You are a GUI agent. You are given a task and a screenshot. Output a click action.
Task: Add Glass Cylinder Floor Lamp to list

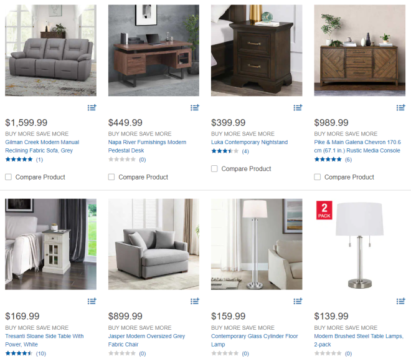tap(298, 301)
